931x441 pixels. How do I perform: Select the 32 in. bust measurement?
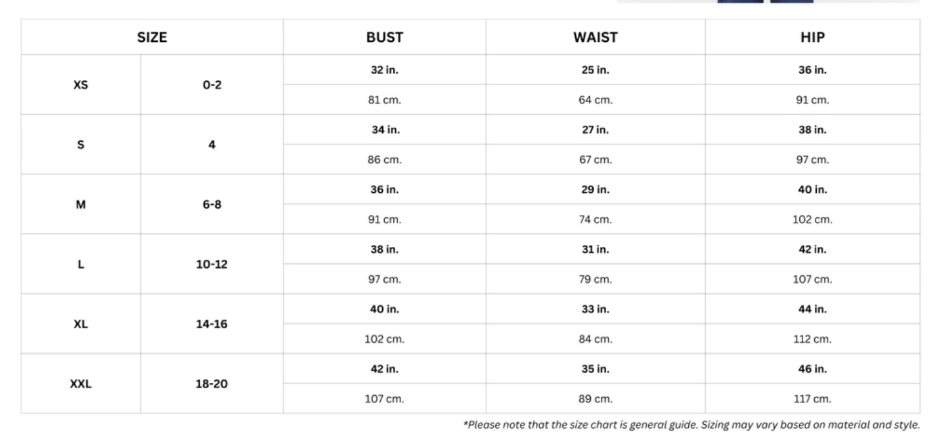tap(384, 70)
